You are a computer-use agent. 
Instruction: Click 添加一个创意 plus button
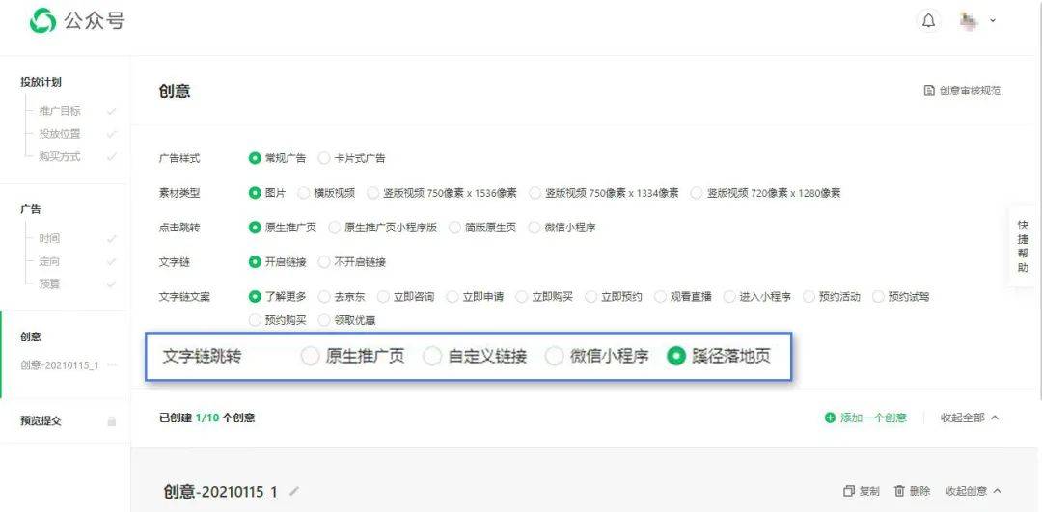pyautogui.click(x=865, y=418)
